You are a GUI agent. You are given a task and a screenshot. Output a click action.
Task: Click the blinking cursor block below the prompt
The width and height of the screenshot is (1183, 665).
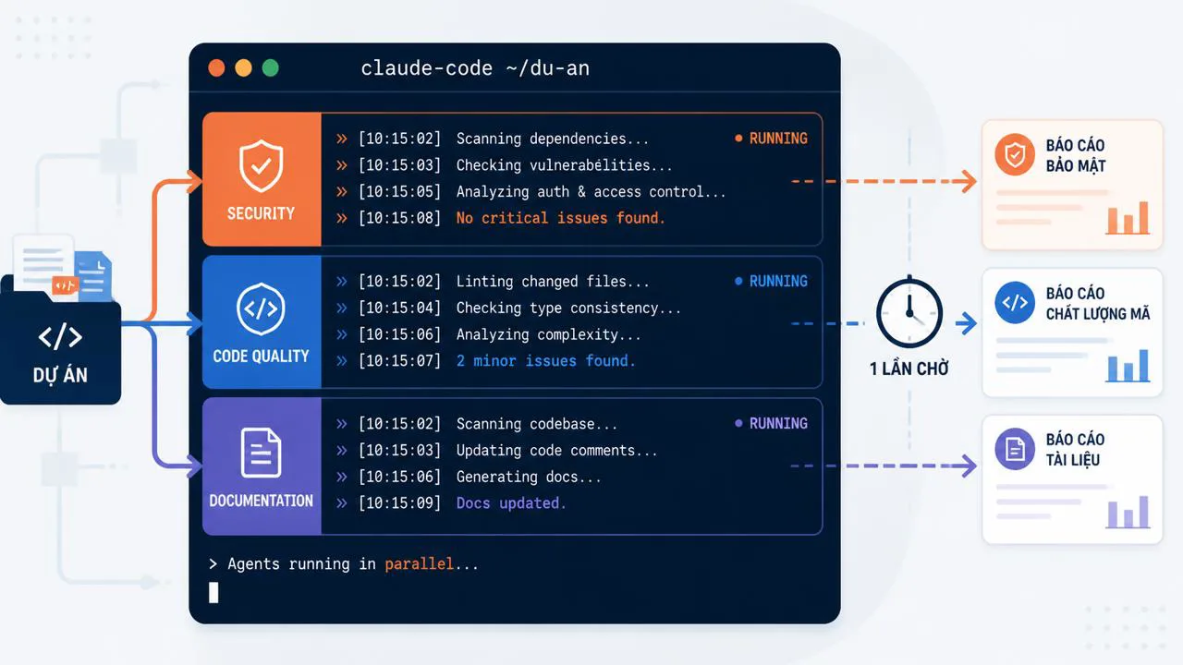[213, 593]
